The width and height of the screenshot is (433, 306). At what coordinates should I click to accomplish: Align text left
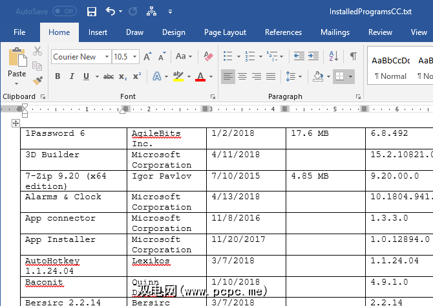(x=228, y=76)
